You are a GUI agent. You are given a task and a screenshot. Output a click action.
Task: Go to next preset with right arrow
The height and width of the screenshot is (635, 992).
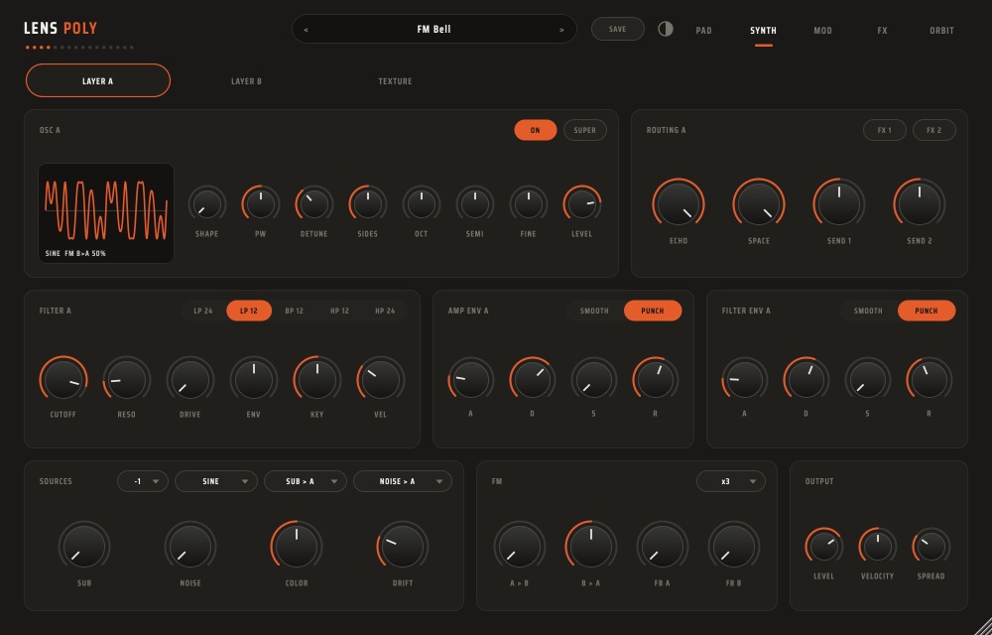[x=561, y=30]
